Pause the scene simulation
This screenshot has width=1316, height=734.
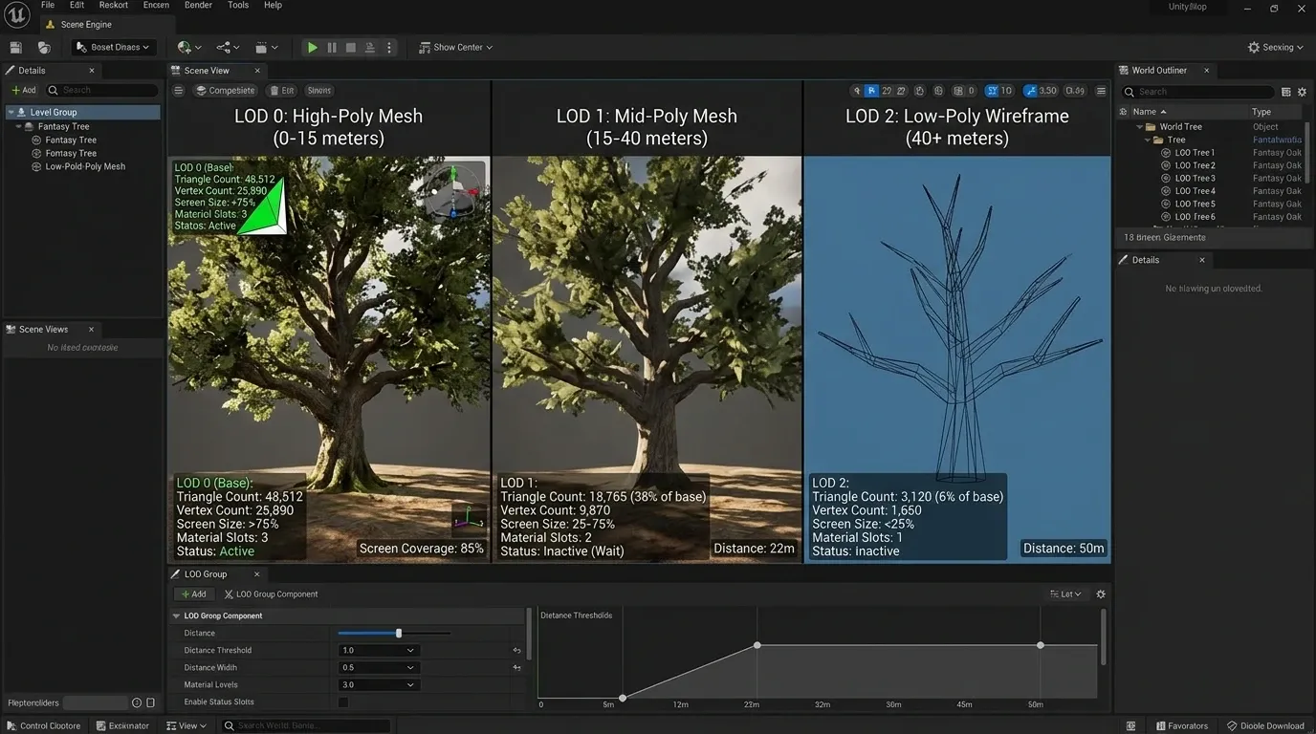332,47
